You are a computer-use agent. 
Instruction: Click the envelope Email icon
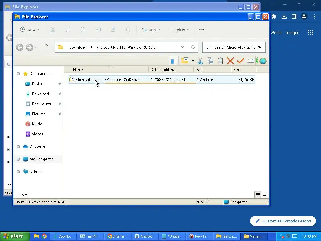250,61
